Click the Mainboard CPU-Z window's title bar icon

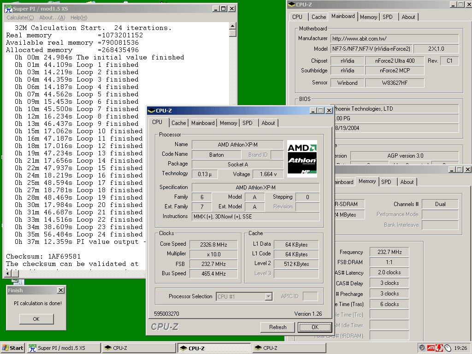(x=291, y=5)
